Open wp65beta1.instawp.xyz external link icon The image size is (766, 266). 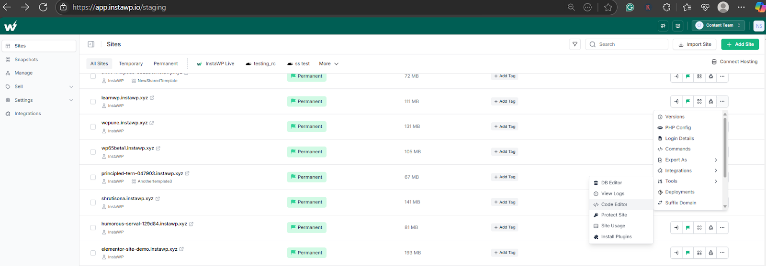coord(158,148)
